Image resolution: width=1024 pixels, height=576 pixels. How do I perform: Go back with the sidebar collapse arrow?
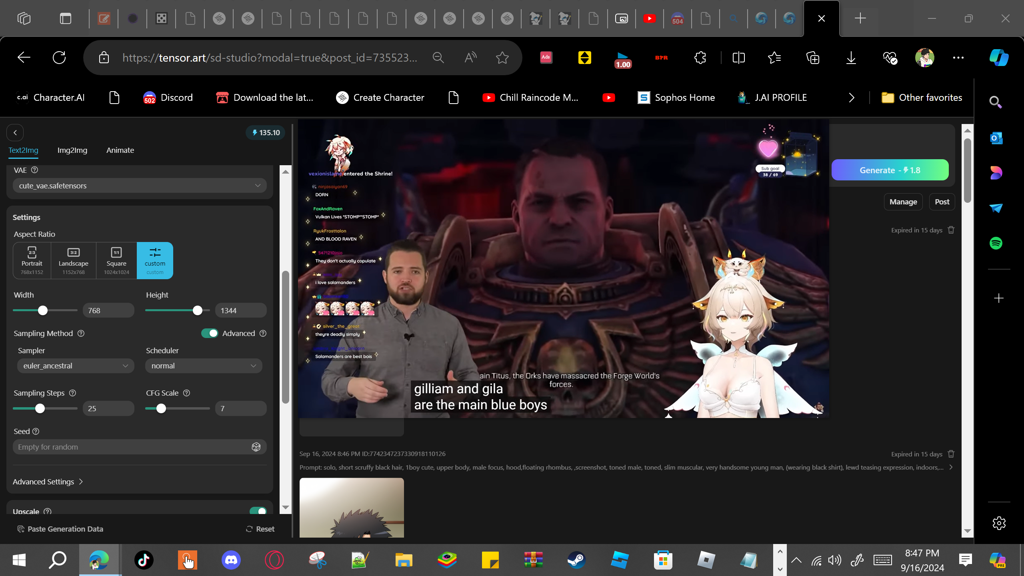15,132
